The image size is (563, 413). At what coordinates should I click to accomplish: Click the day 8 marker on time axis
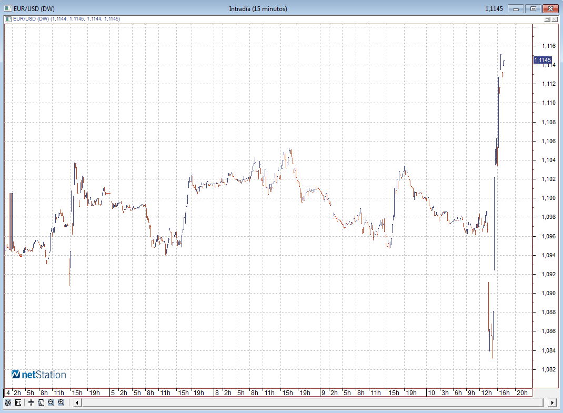(217, 392)
